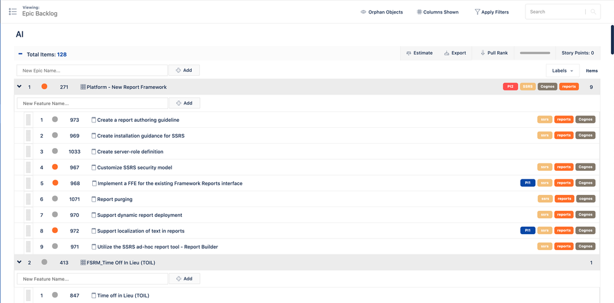Focus the New Epic Name input

pos(92,71)
